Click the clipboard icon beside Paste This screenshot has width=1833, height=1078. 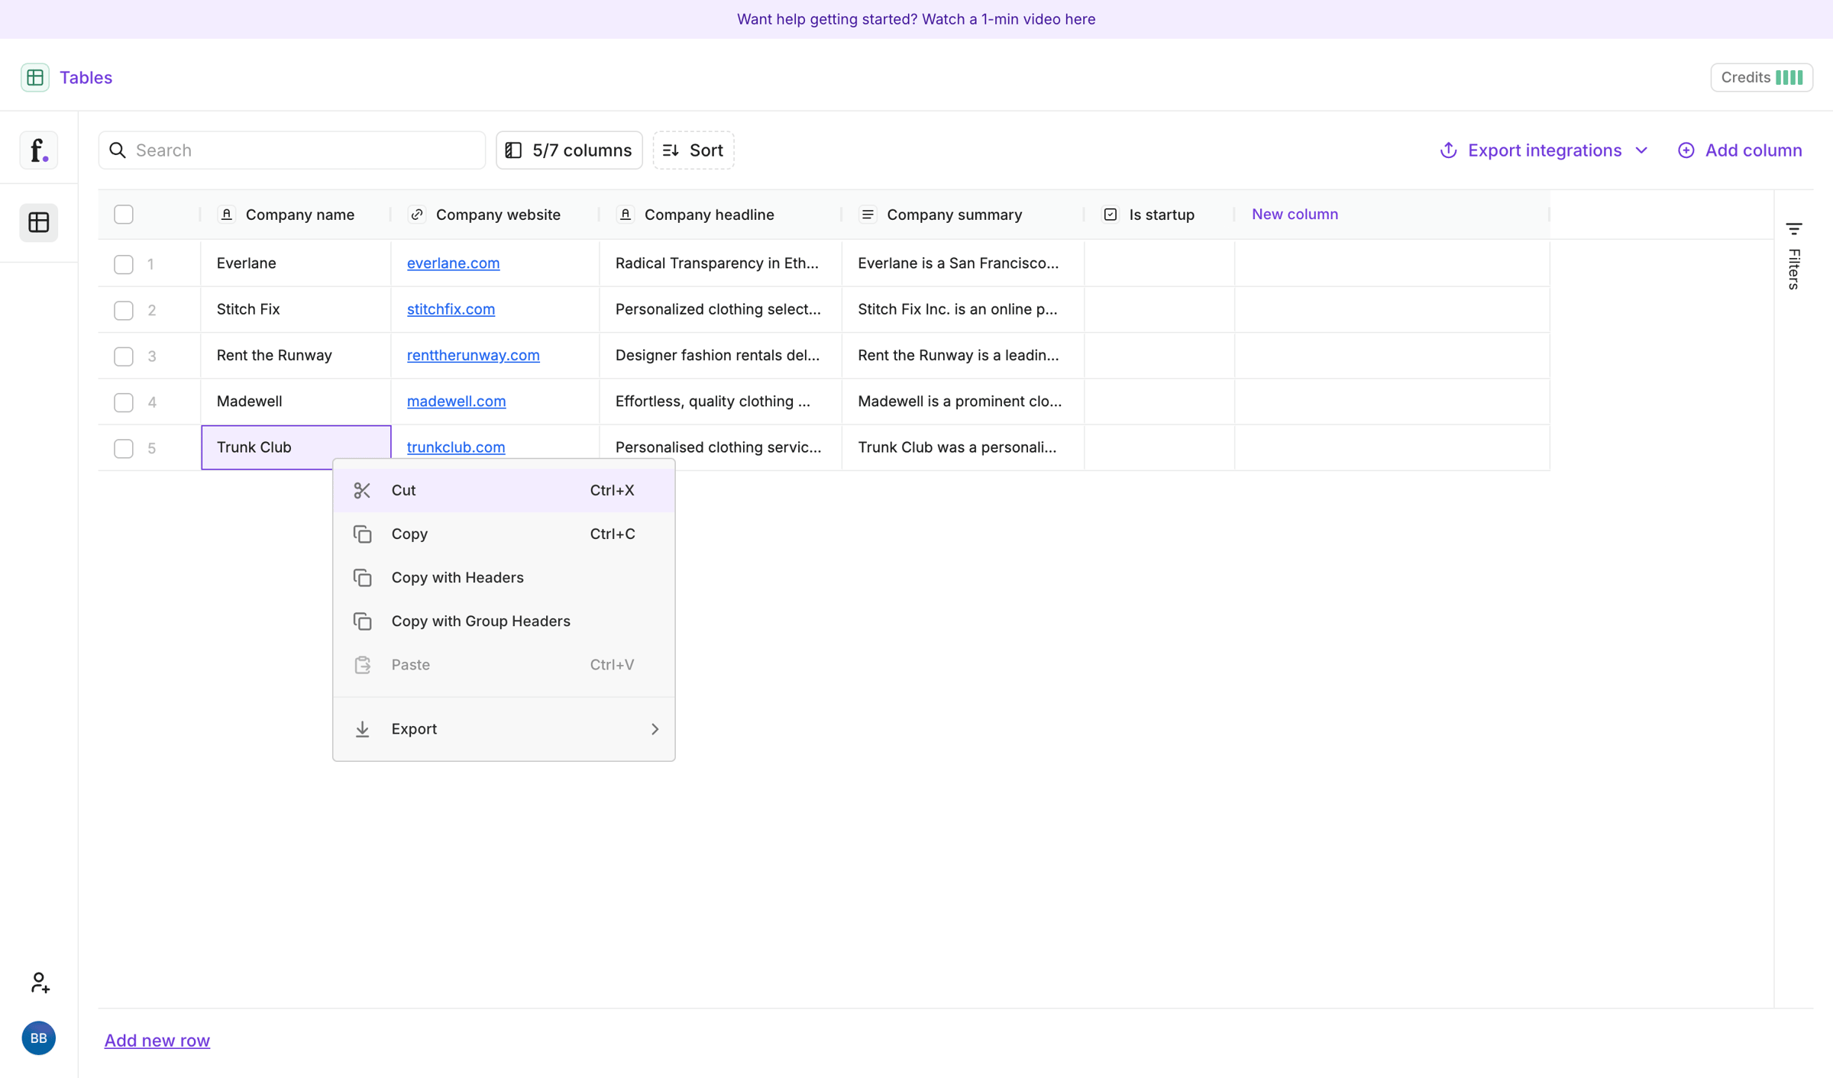(362, 664)
